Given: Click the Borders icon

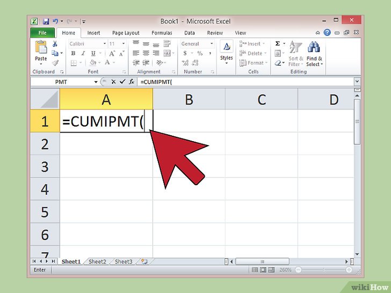Looking at the screenshot, I should [x=74, y=63].
